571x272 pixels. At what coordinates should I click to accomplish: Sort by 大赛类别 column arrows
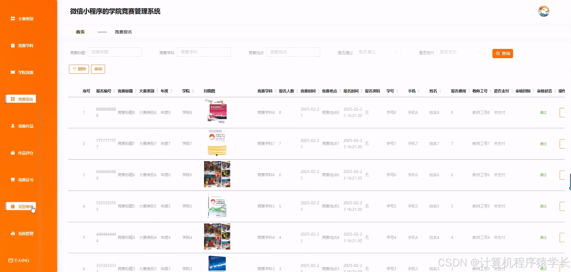157,91
